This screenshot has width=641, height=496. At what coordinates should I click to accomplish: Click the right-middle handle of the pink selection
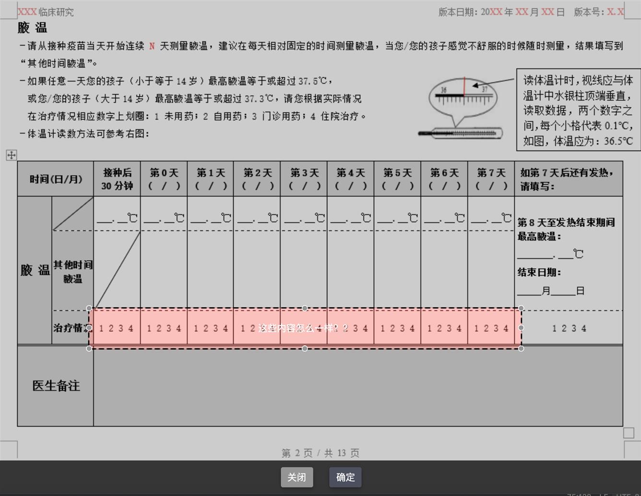tap(521, 328)
